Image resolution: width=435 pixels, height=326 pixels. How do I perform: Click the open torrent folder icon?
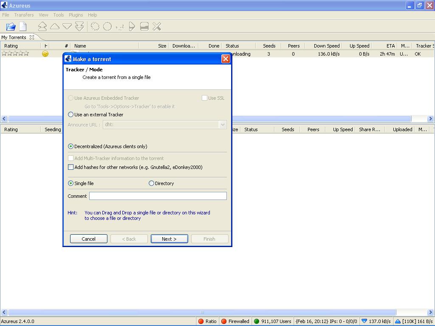point(11,27)
